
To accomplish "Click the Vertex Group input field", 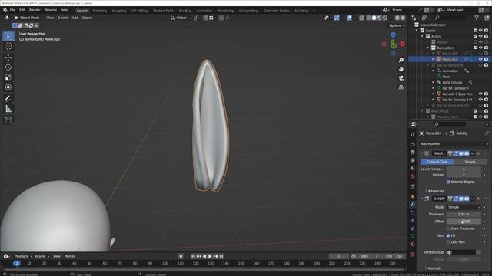I will tap(461, 252).
